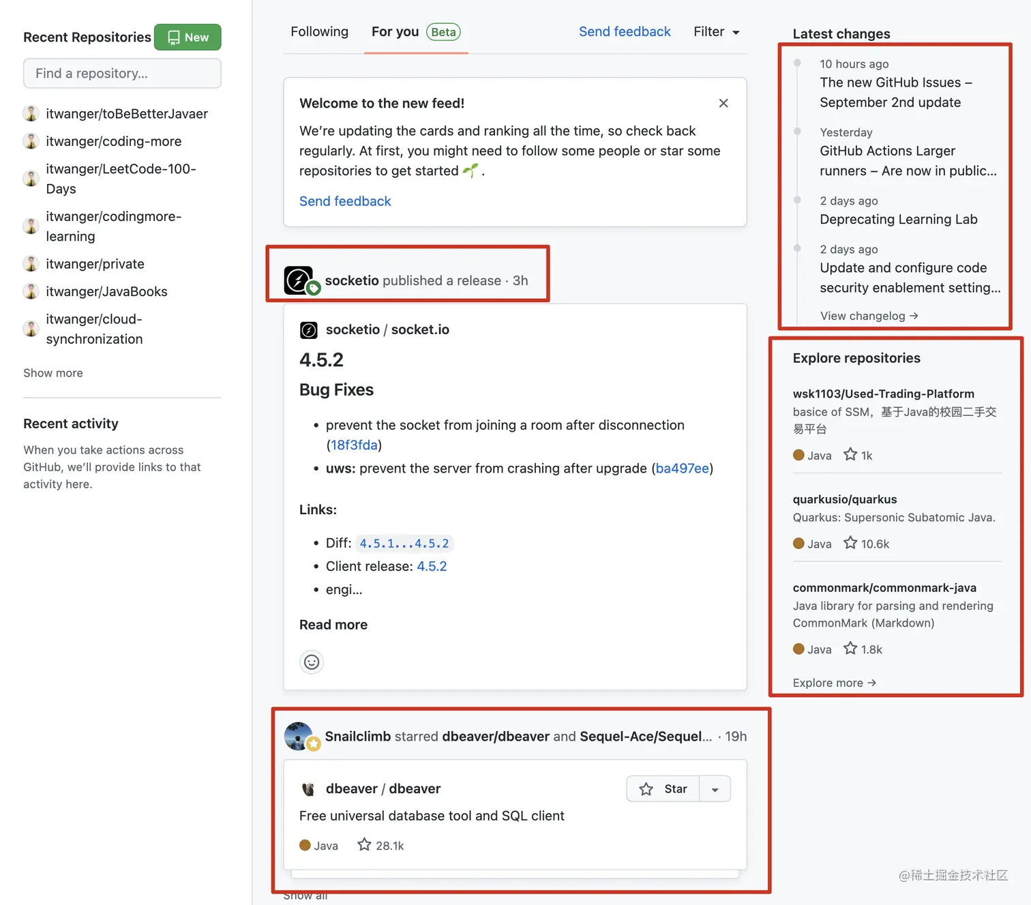Click avatar icon next to itwanger/coding-more
The width and height of the screenshot is (1031, 905).
point(31,140)
